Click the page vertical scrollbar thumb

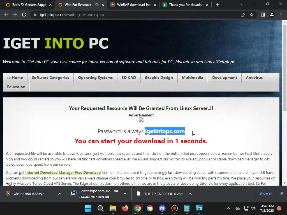tap(284, 68)
